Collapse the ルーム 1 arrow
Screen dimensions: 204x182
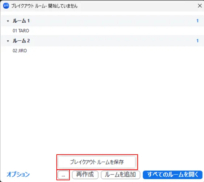(8, 21)
